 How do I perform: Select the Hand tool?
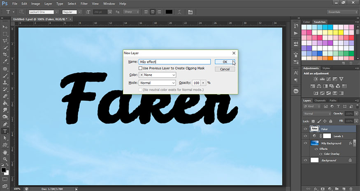(x=5, y=152)
